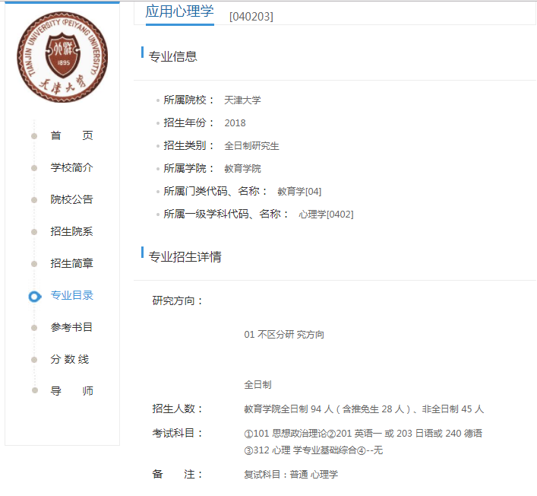This screenshot has height=496, width=537.
Task: Click the 所属院校： label
Action: coord(189,100)
